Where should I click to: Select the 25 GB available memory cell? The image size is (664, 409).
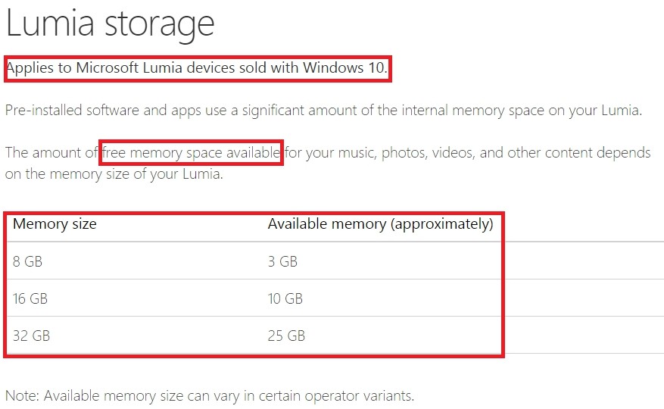tap(286, 336)
